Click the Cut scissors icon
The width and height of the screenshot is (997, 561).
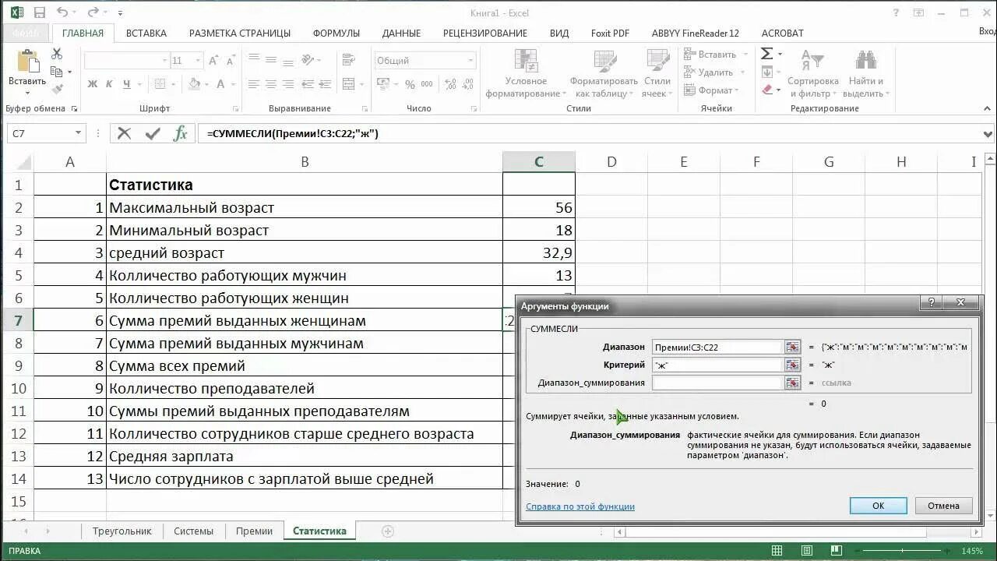57,54
